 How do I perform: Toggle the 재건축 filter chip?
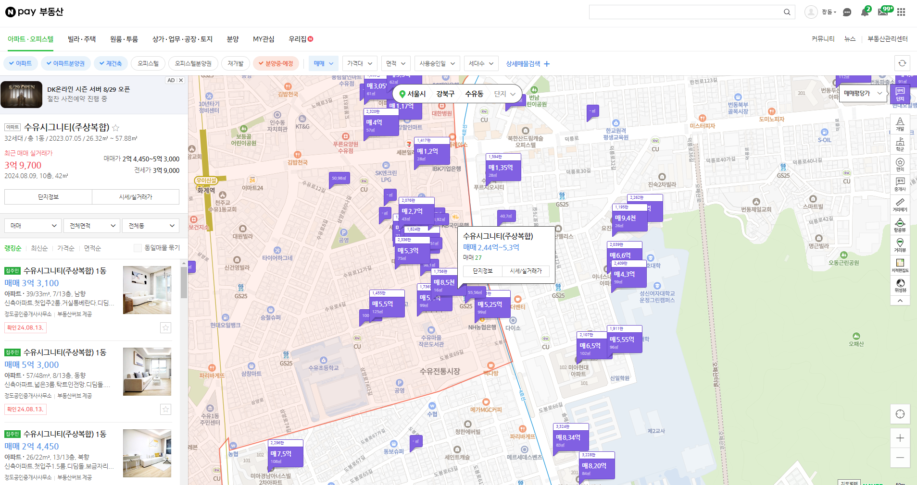coord(111,63)
